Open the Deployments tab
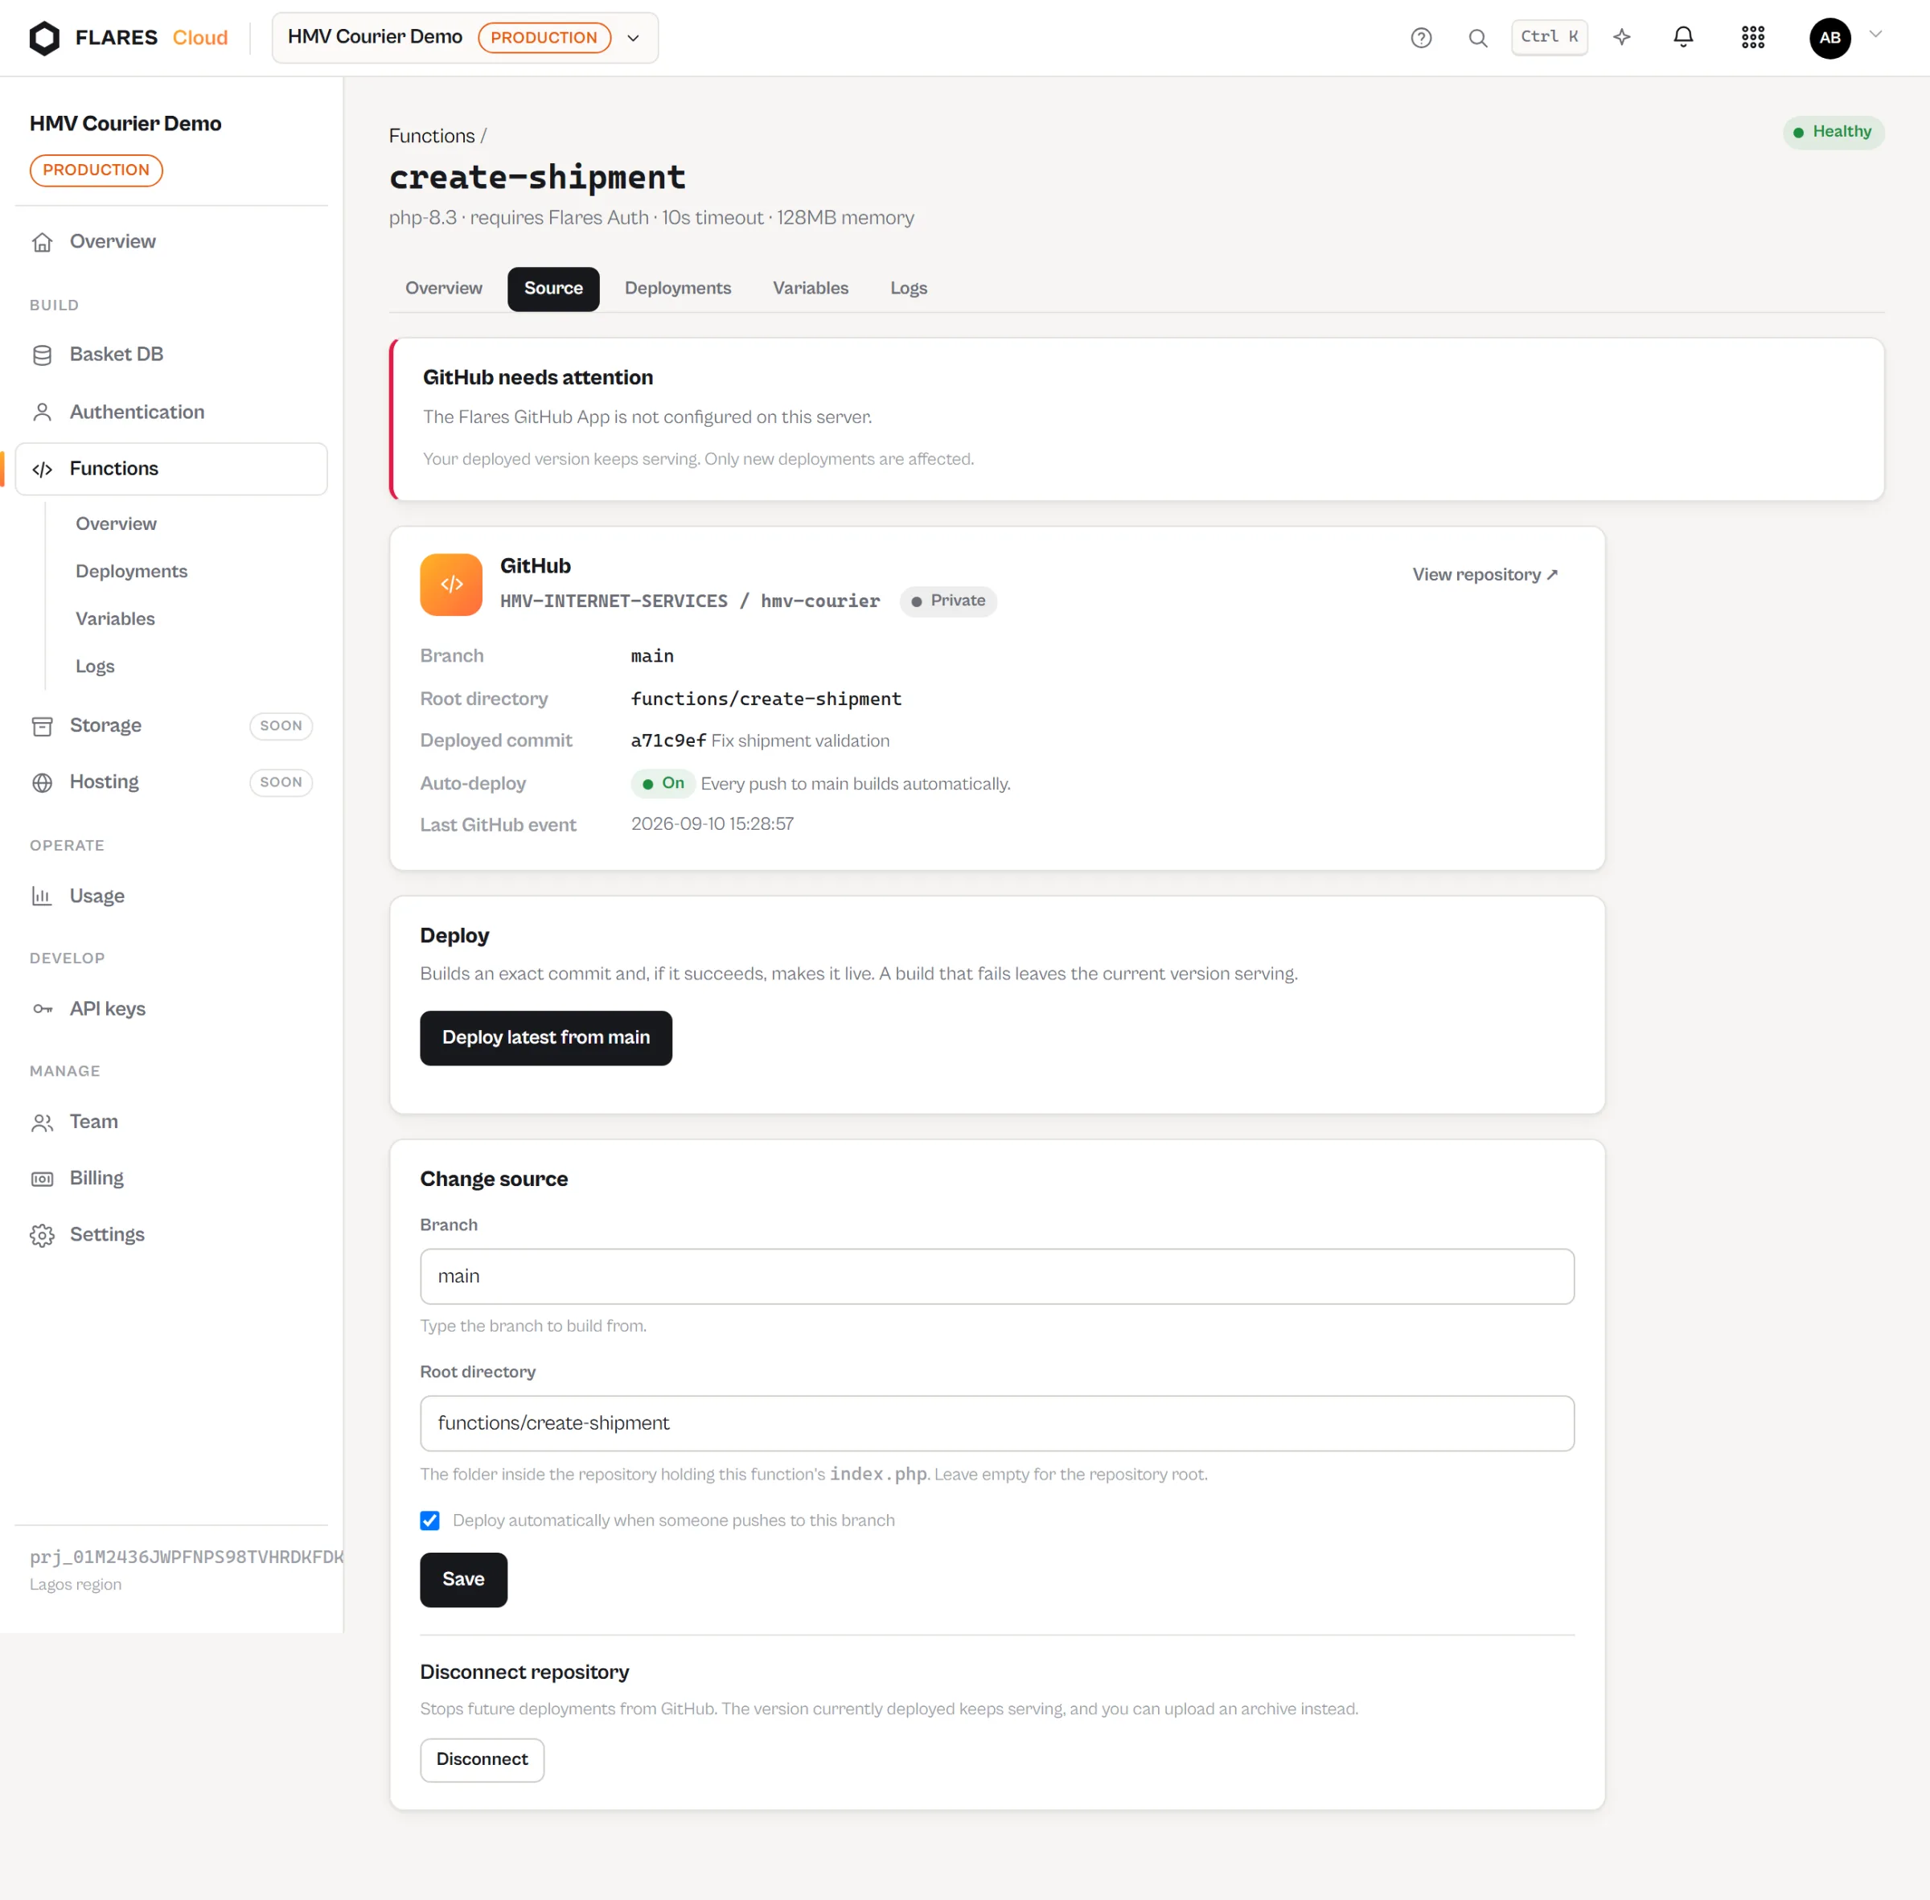1930x1900 pixels. tap(678, 289)
